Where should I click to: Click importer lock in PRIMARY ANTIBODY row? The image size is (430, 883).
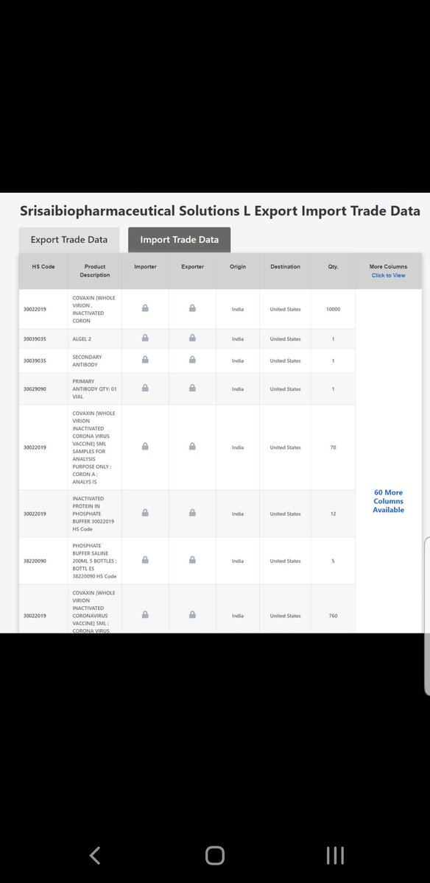coord(145,388)
